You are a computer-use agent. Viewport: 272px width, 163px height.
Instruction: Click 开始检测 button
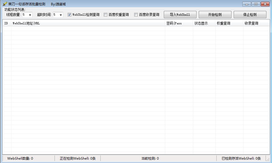215,15
